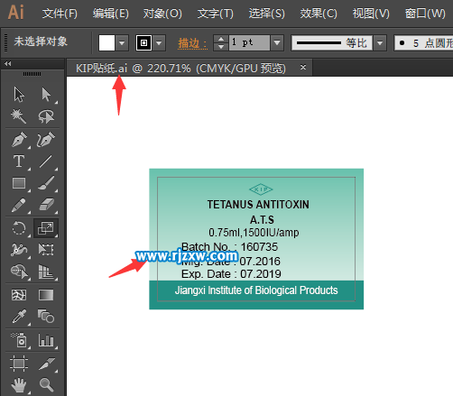
Task: Open the 5 点圆形 brush definition
Action: click(424, 43)
